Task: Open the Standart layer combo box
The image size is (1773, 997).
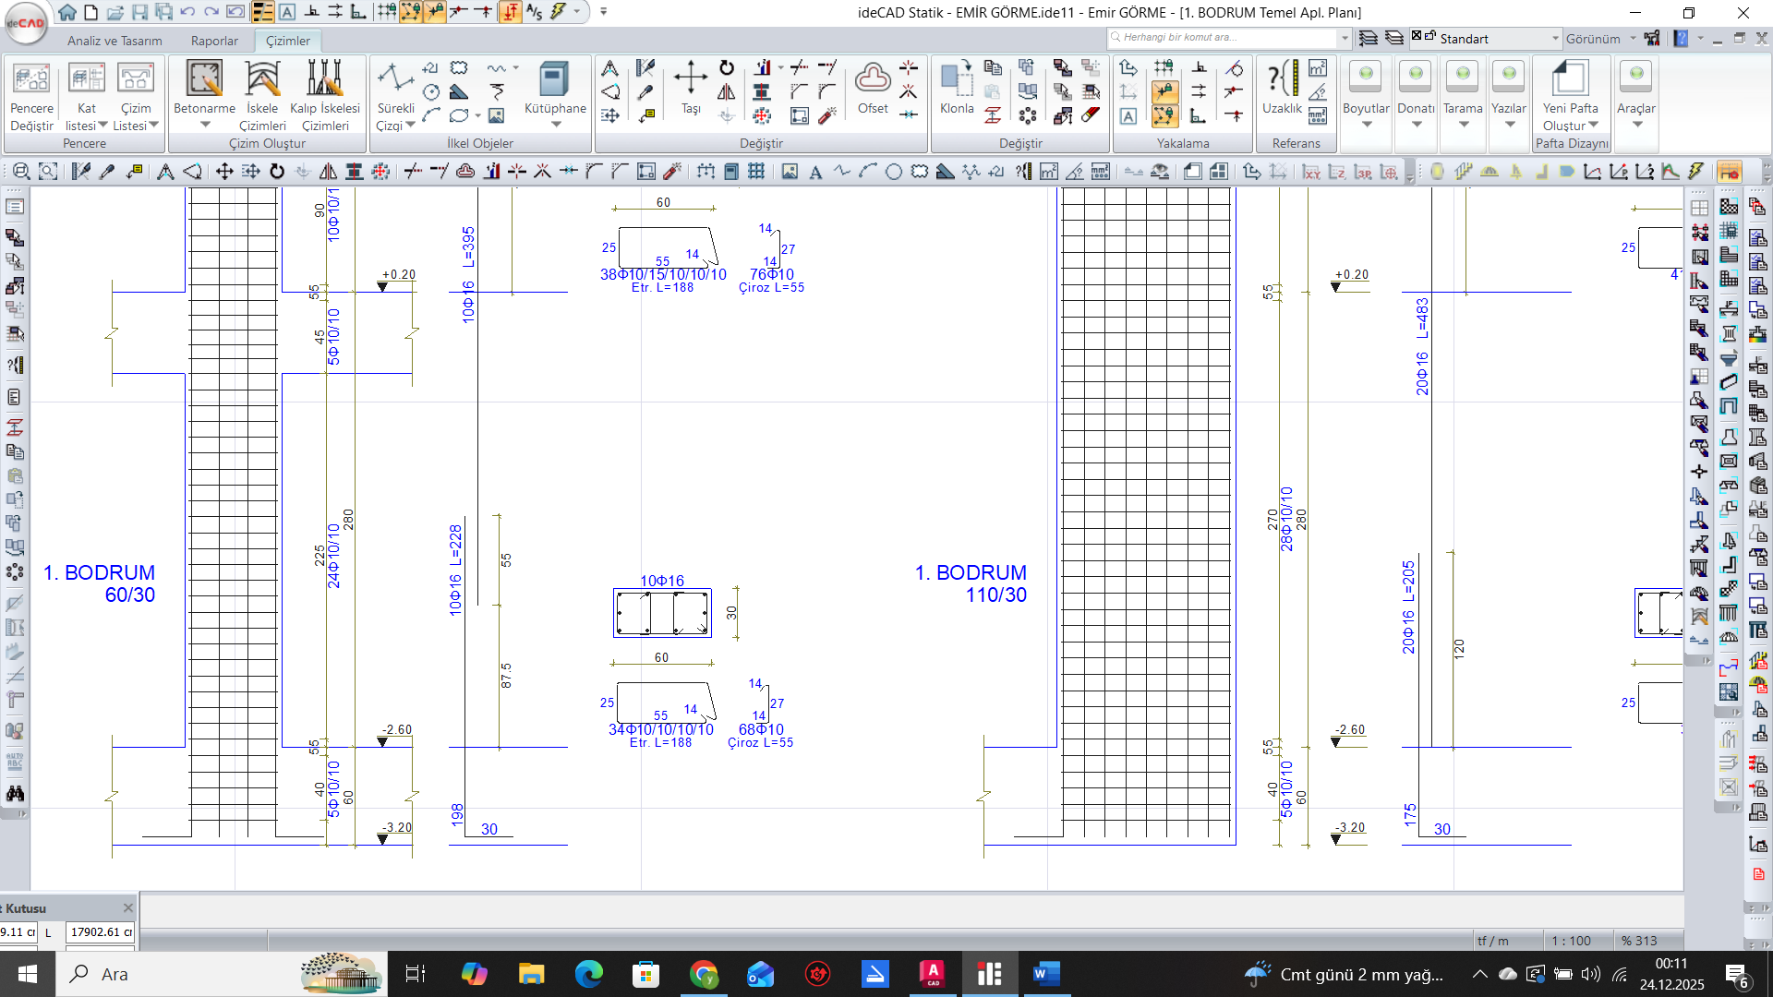Action: pyautogui.click(x=1555, y=39)
